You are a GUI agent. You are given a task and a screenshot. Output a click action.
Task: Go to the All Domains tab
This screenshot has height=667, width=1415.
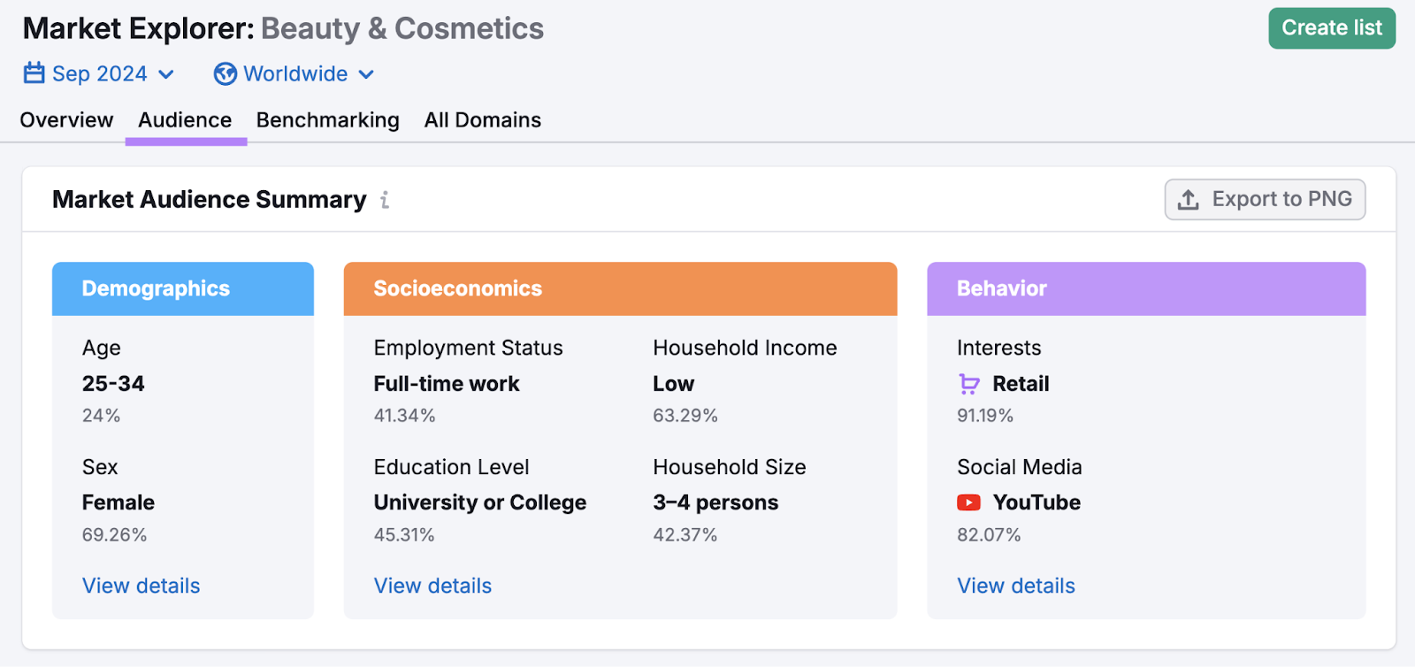pyautogui.click(x=482, y=120)
